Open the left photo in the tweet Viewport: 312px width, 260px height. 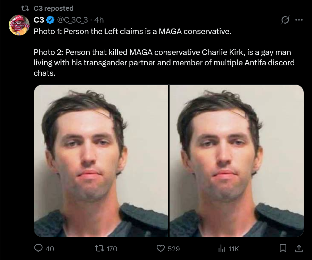tap(101, 161)
